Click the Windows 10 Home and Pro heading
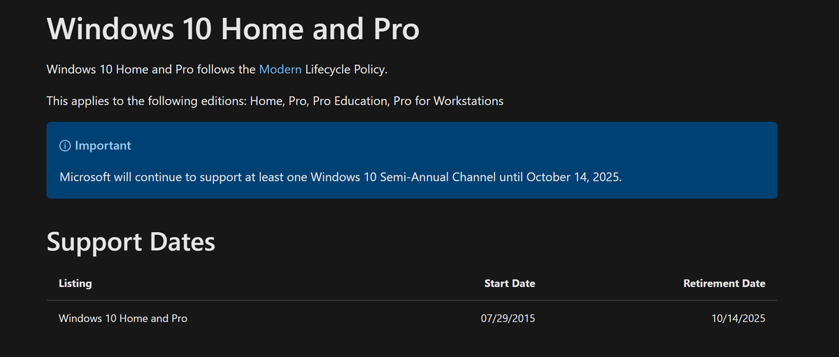Viewport: 839px width, 357px height. pos(233,29)
